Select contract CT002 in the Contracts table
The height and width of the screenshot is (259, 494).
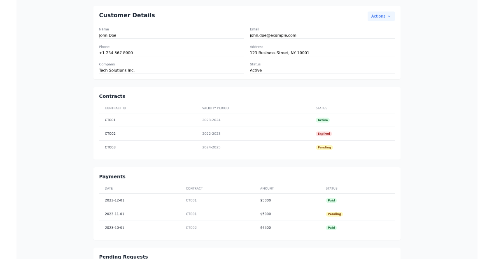tap(110, 133)
